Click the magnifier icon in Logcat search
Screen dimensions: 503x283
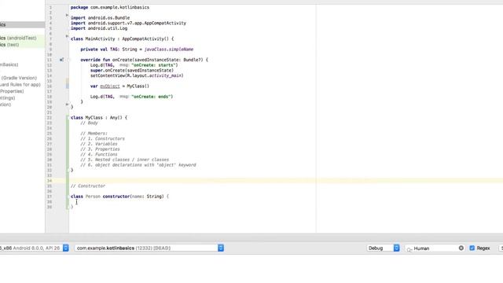(409, 249)
